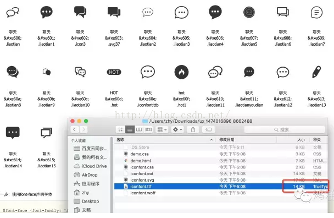Toggle name sort direction arrow
Viewport: 334px width, 218px height.
(x=211, y=140)
